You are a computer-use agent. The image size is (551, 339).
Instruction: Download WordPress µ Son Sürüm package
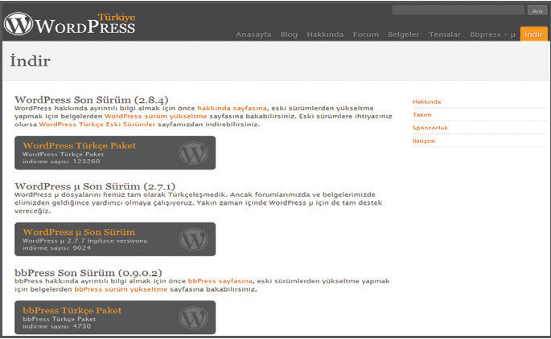point(115,239)
